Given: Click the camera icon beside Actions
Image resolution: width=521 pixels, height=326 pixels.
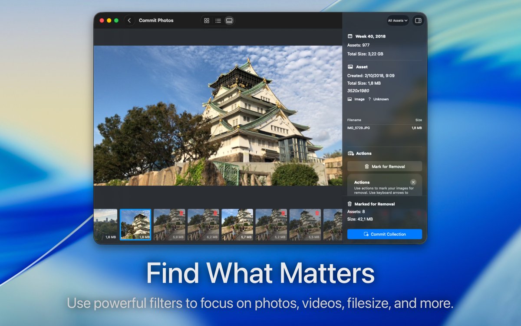Looking at the screenshot, I should 350,153.
